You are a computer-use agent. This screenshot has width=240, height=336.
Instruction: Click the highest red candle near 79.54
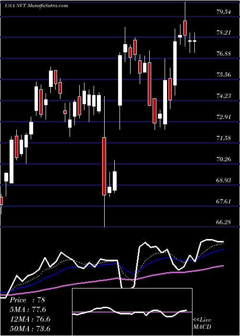coord(185,28)
